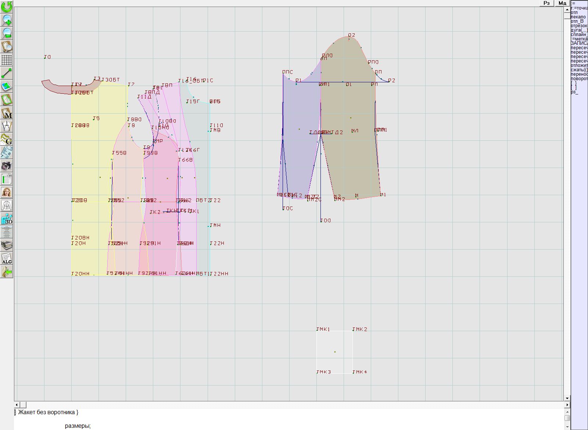The height and width of the screenshot is (430, 588).
Task: Select the line segment tool icon
Action: pos(7,73)
